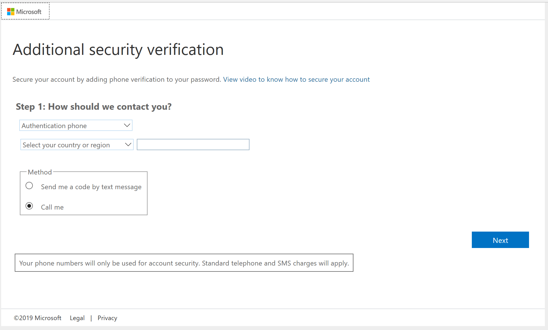Click the Method radio button group
This screenshot has width=548, height=330.
coord(83,192)
